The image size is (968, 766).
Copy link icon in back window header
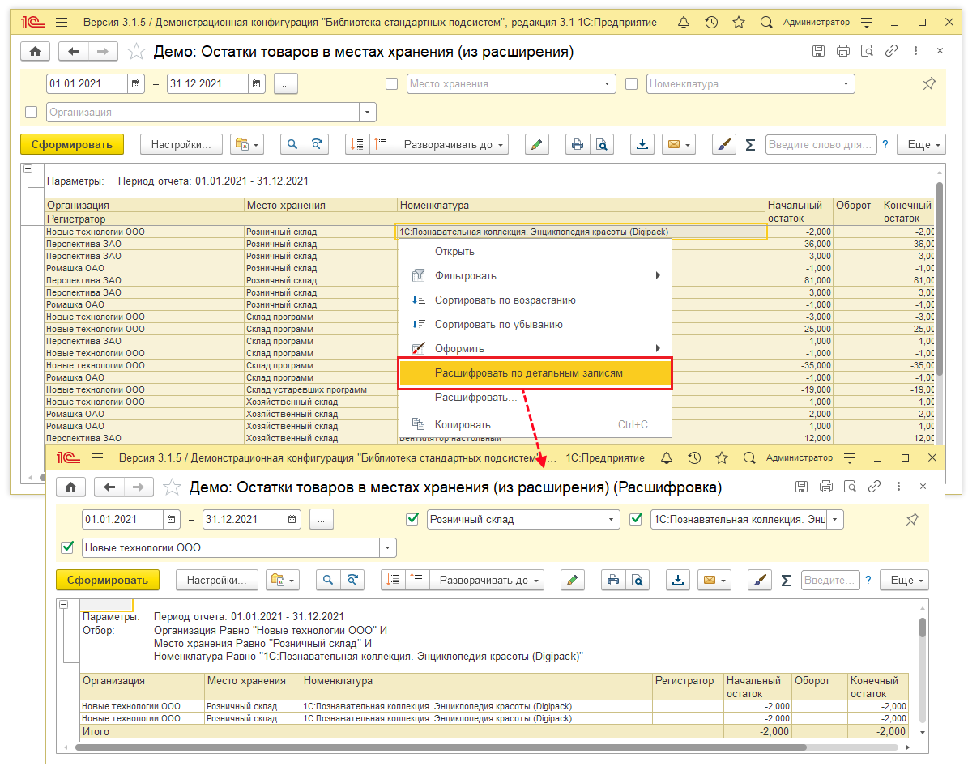[891, 51]
